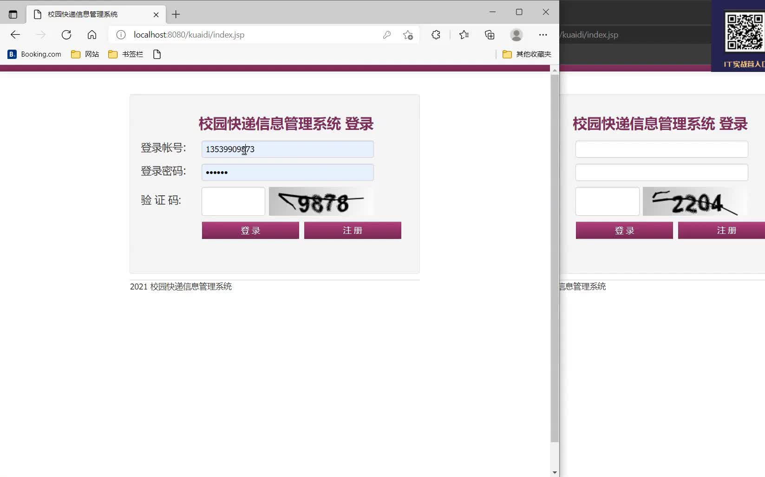View site information icon in address bar

point(121,35)
